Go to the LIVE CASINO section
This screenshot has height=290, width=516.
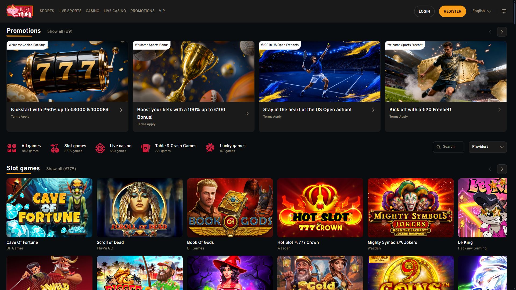click(x=115, y=11)
